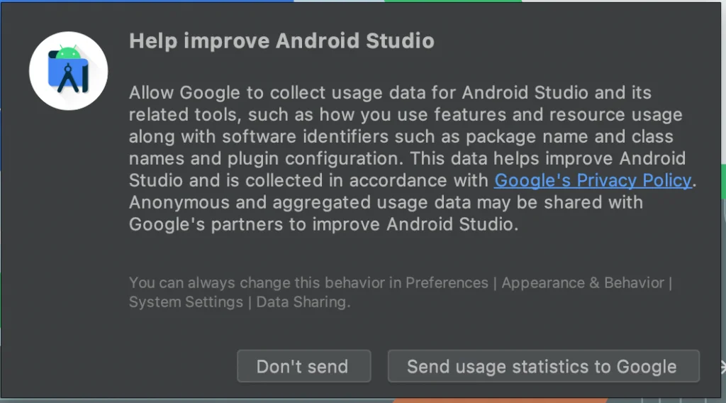726x403 pixels.
Task: Click the Help improve Android Studio heading
Action: (281, 40)
